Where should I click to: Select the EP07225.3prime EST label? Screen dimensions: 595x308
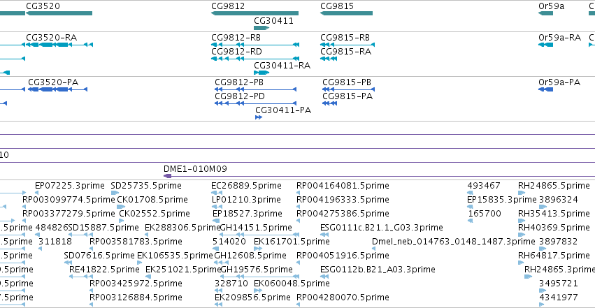pyautogui.click(x=70, y=186)
